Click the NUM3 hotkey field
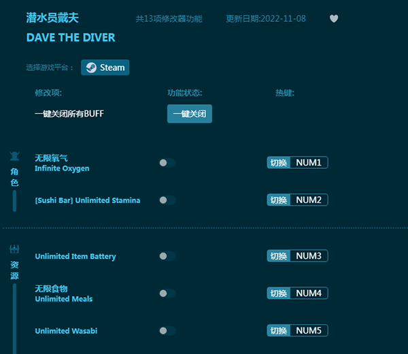The height and width of the screenshot is (354, 408). pos(309,256)
